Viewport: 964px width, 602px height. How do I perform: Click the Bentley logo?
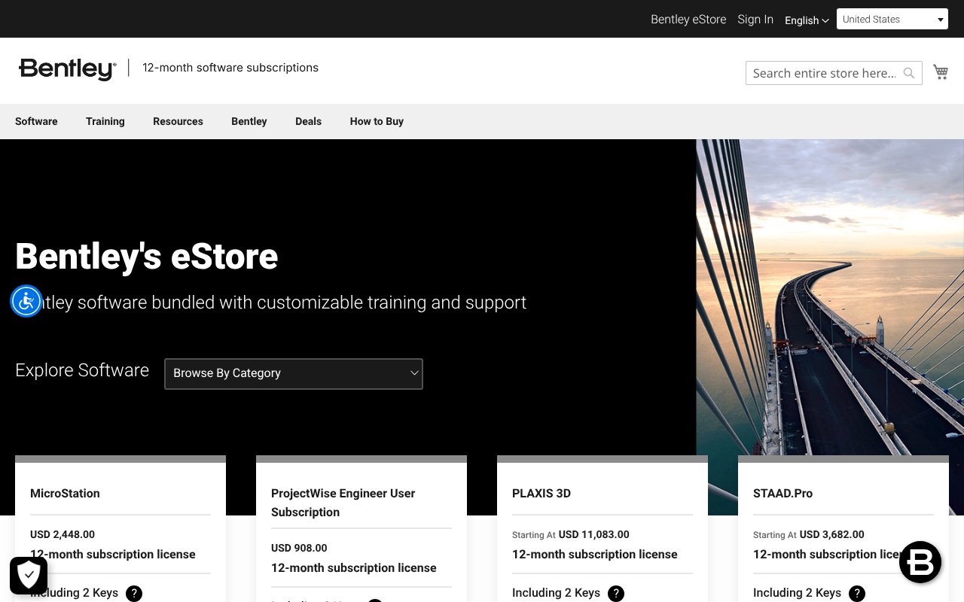(68, 68)
